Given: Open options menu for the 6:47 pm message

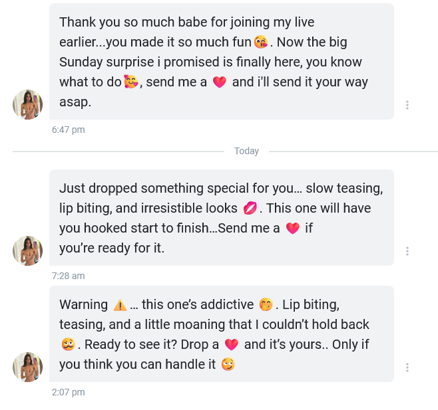Looking at the screenshot, I should [x=407, y=105].
